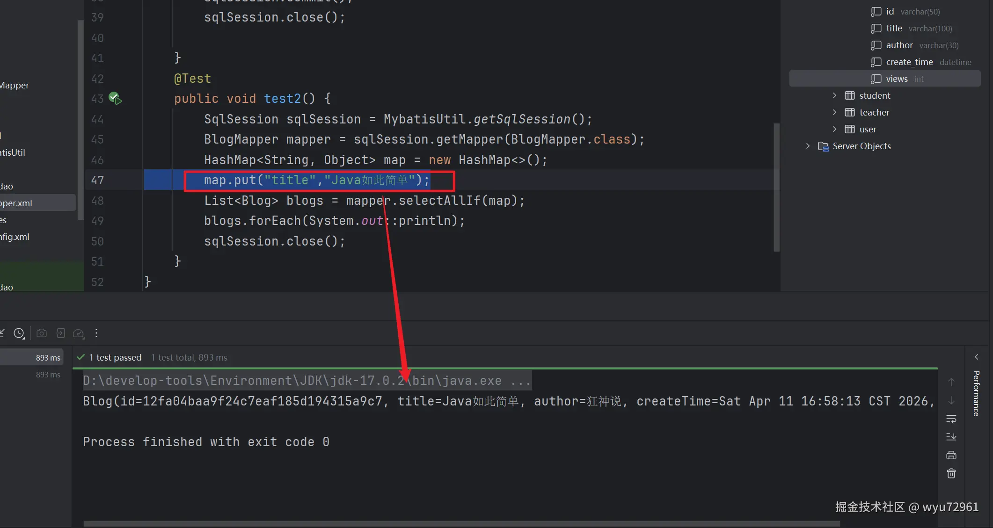Open the Performance side tab

tap(976, 393)
